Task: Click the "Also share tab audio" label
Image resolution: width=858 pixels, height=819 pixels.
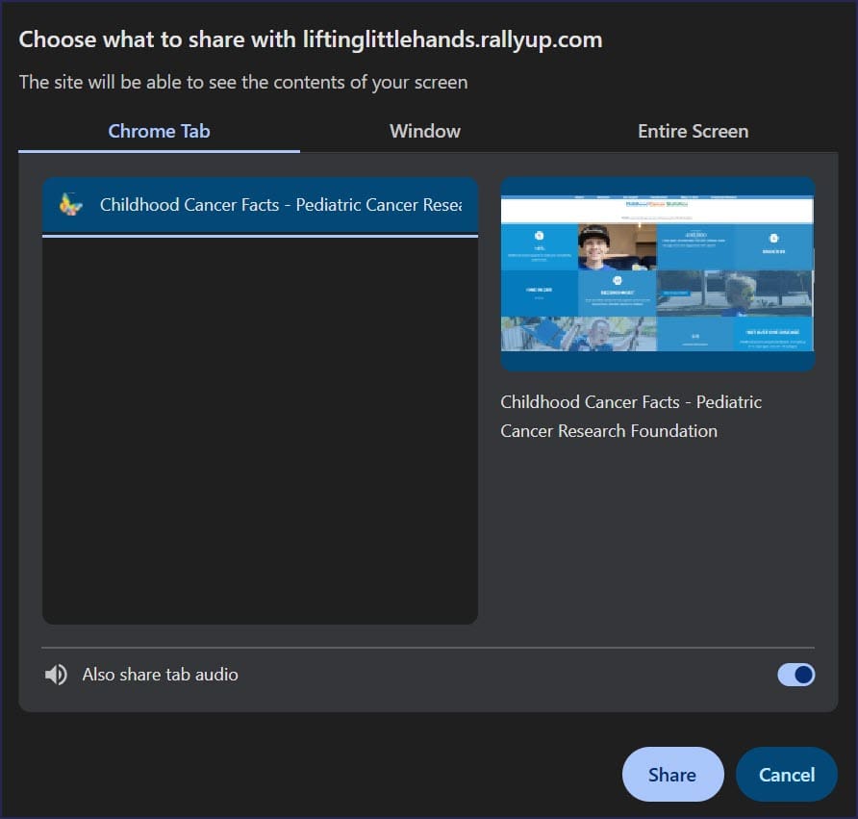Action: 160,675
